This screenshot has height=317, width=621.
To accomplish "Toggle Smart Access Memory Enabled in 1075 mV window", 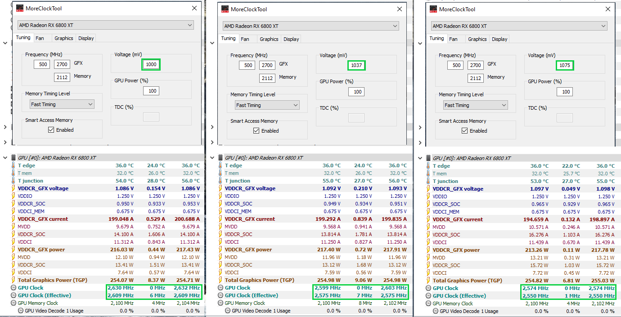I will tap(465, 131).
